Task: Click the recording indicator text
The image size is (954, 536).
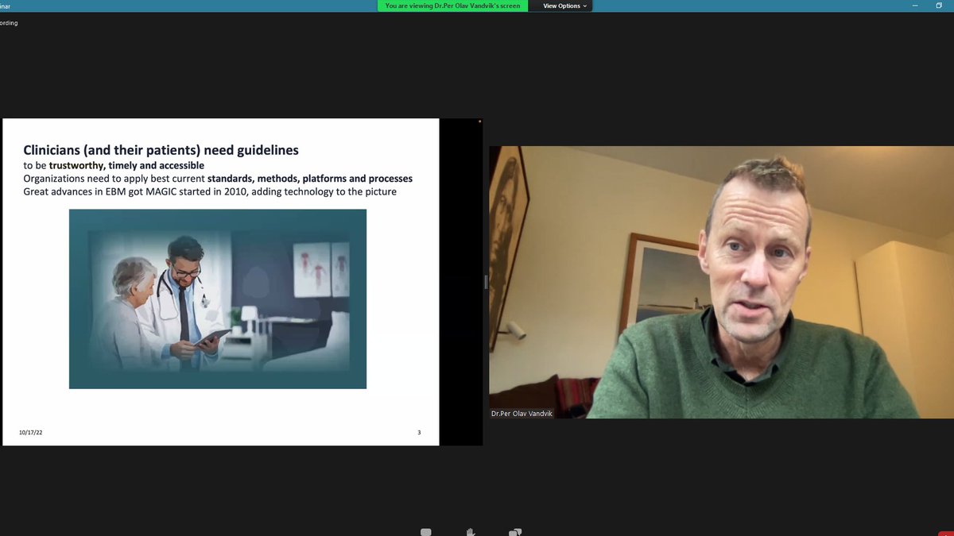Action: click(9, 23)
